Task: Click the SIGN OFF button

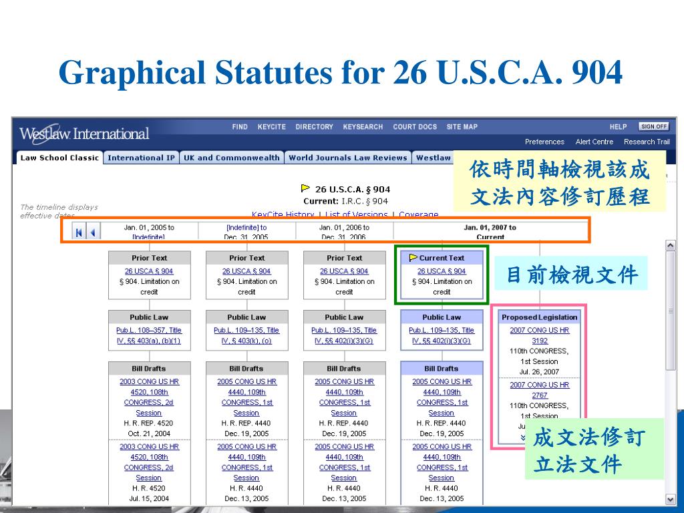Action: tap(653, 126)
